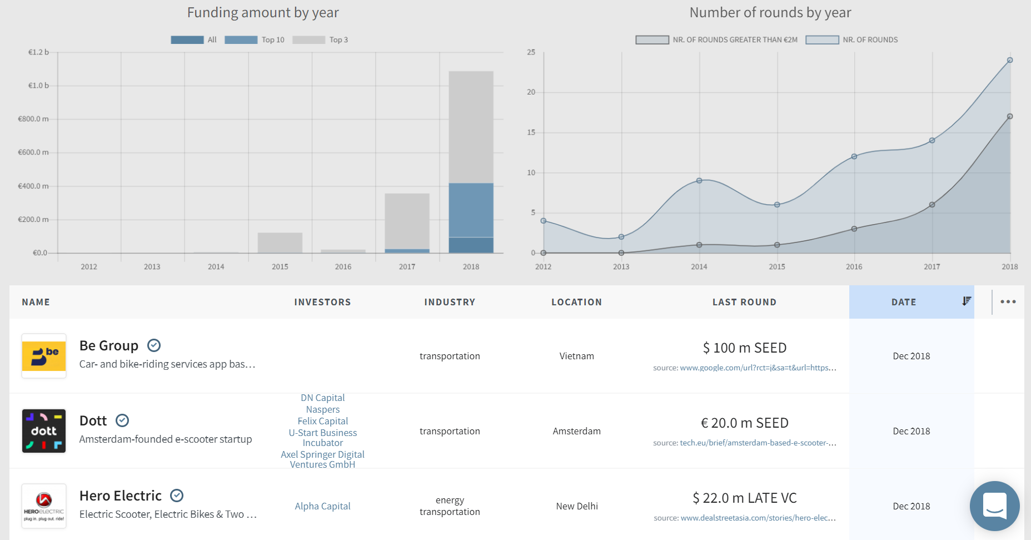
Task: Click the three-dots column options icon
Action: (1008, 302)
